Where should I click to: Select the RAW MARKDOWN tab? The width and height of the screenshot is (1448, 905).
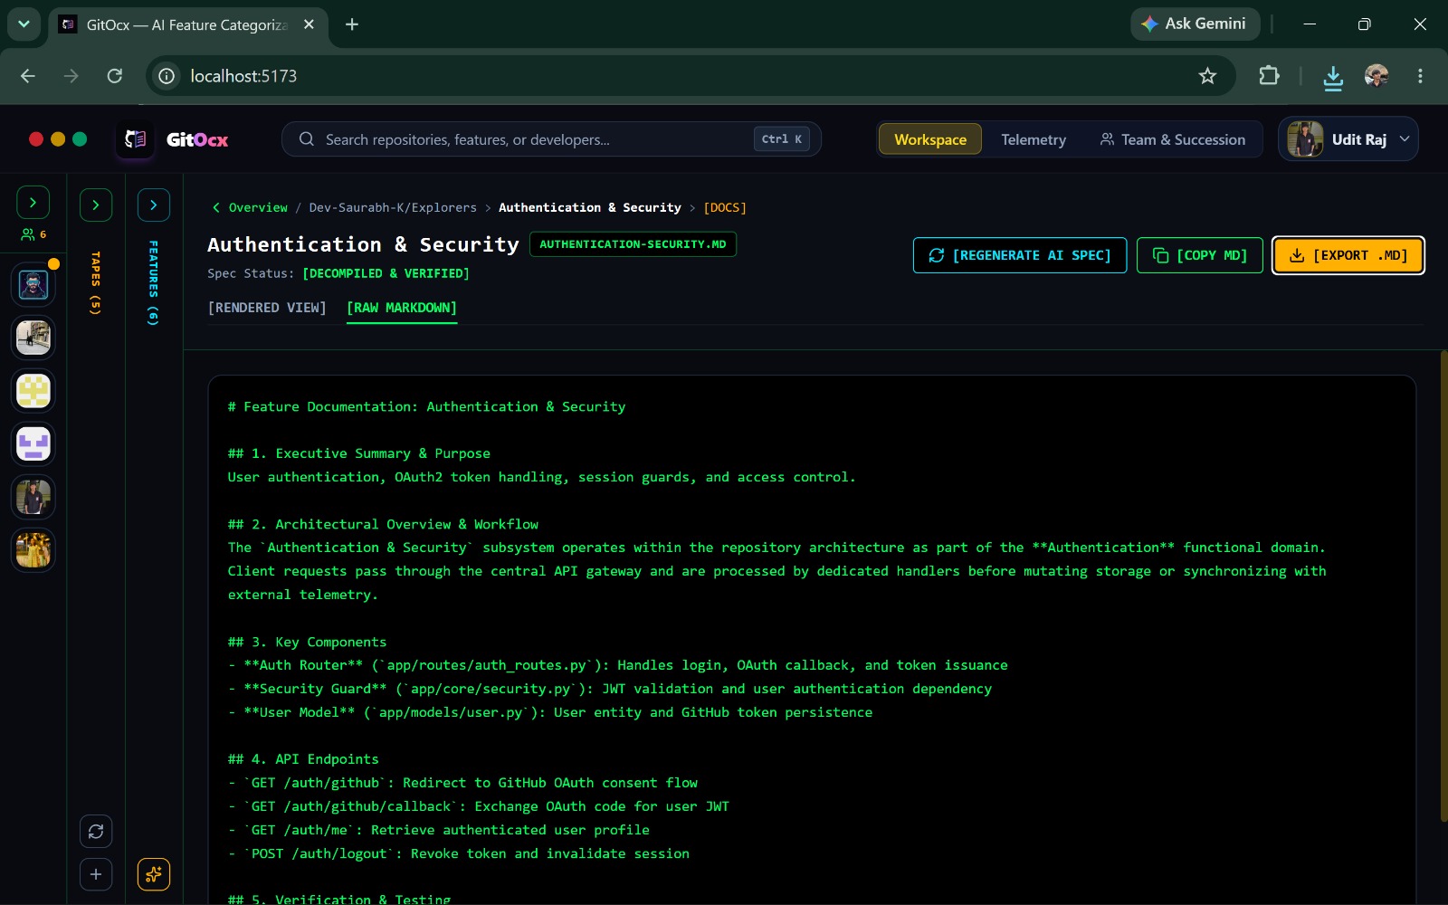click(x=402, y=308)
